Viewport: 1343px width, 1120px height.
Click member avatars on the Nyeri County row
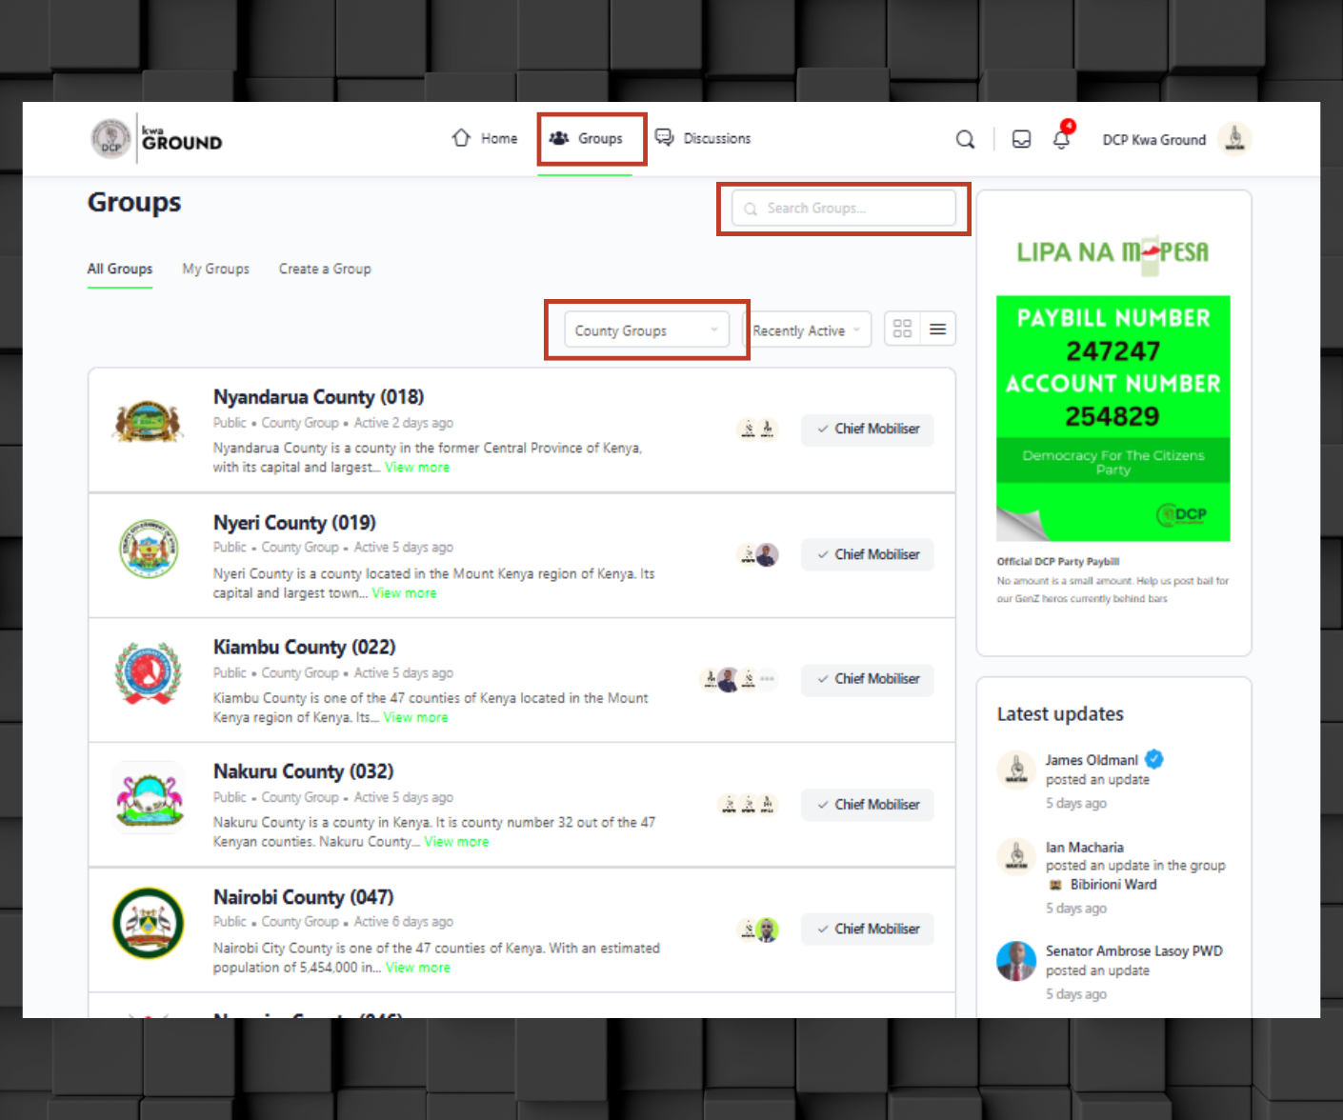758,554
